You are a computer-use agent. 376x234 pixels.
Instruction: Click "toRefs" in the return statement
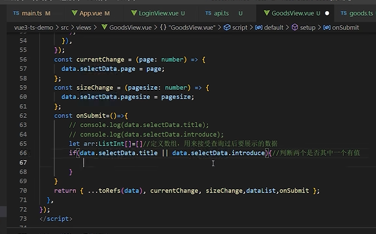(x=110, y=191)
